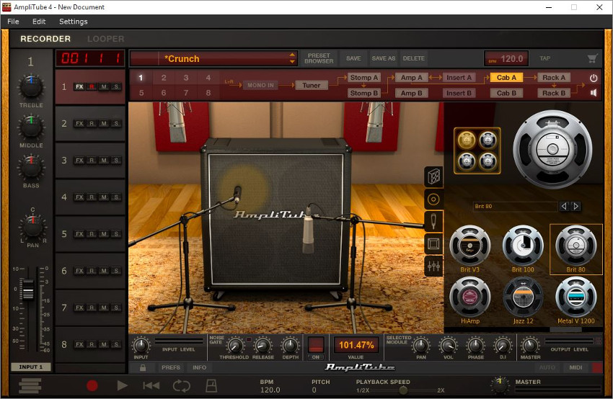613x399 pixels.
Task: Click the MIDI button
Action: click(575, 367)
